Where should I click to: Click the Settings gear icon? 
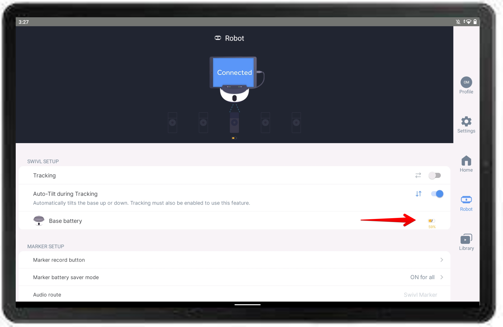point(466,122)
